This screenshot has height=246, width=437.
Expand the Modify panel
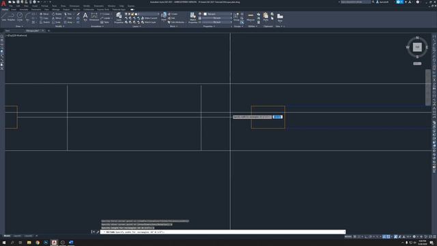point(59,26)
